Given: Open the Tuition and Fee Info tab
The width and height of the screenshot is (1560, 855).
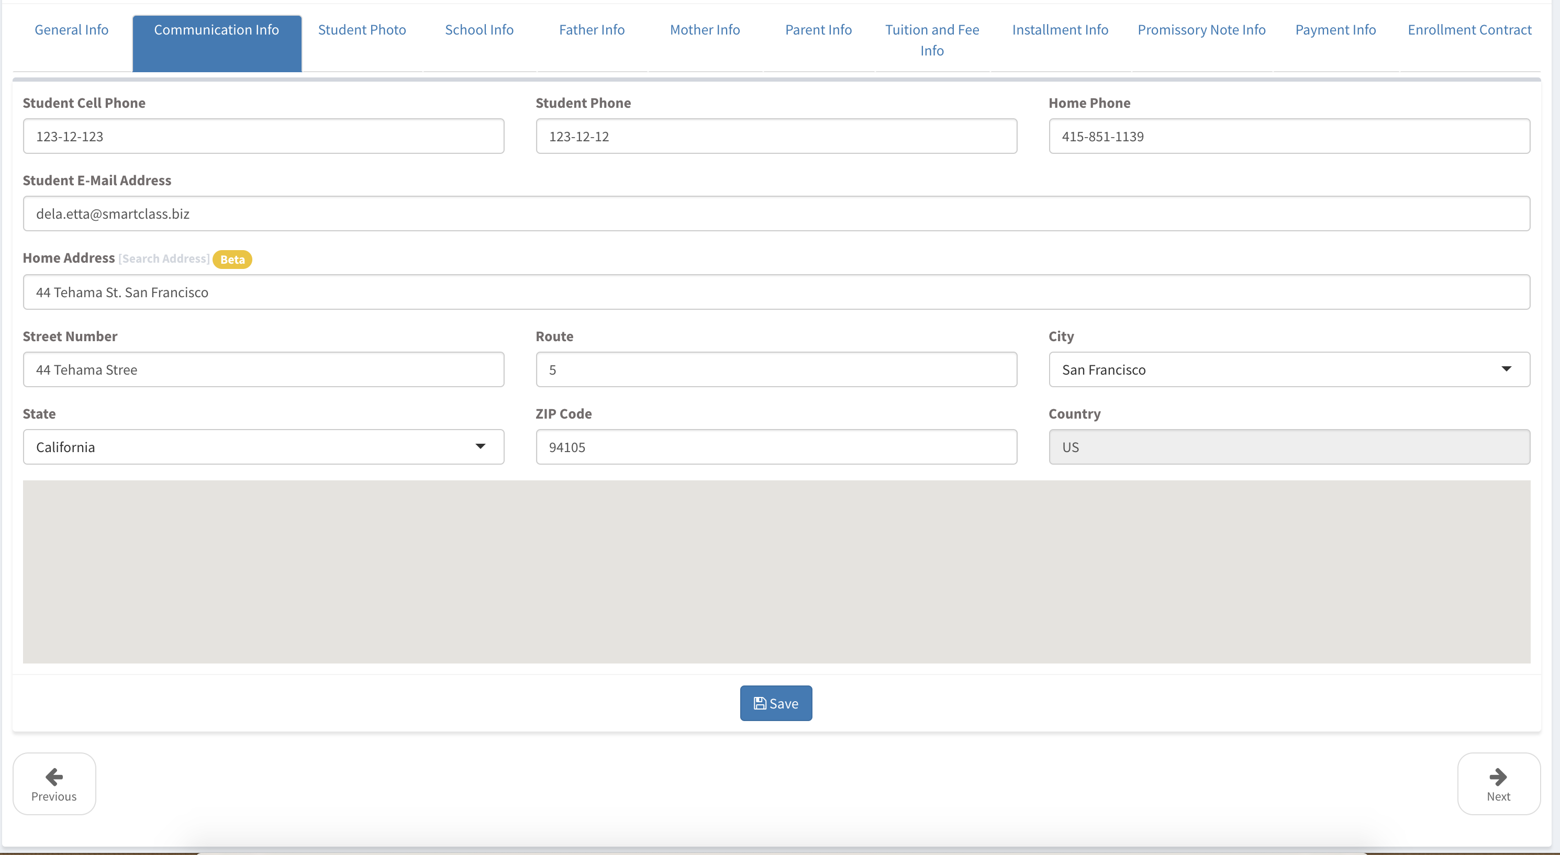Looking at the screenshot, I should click(932, 40).
